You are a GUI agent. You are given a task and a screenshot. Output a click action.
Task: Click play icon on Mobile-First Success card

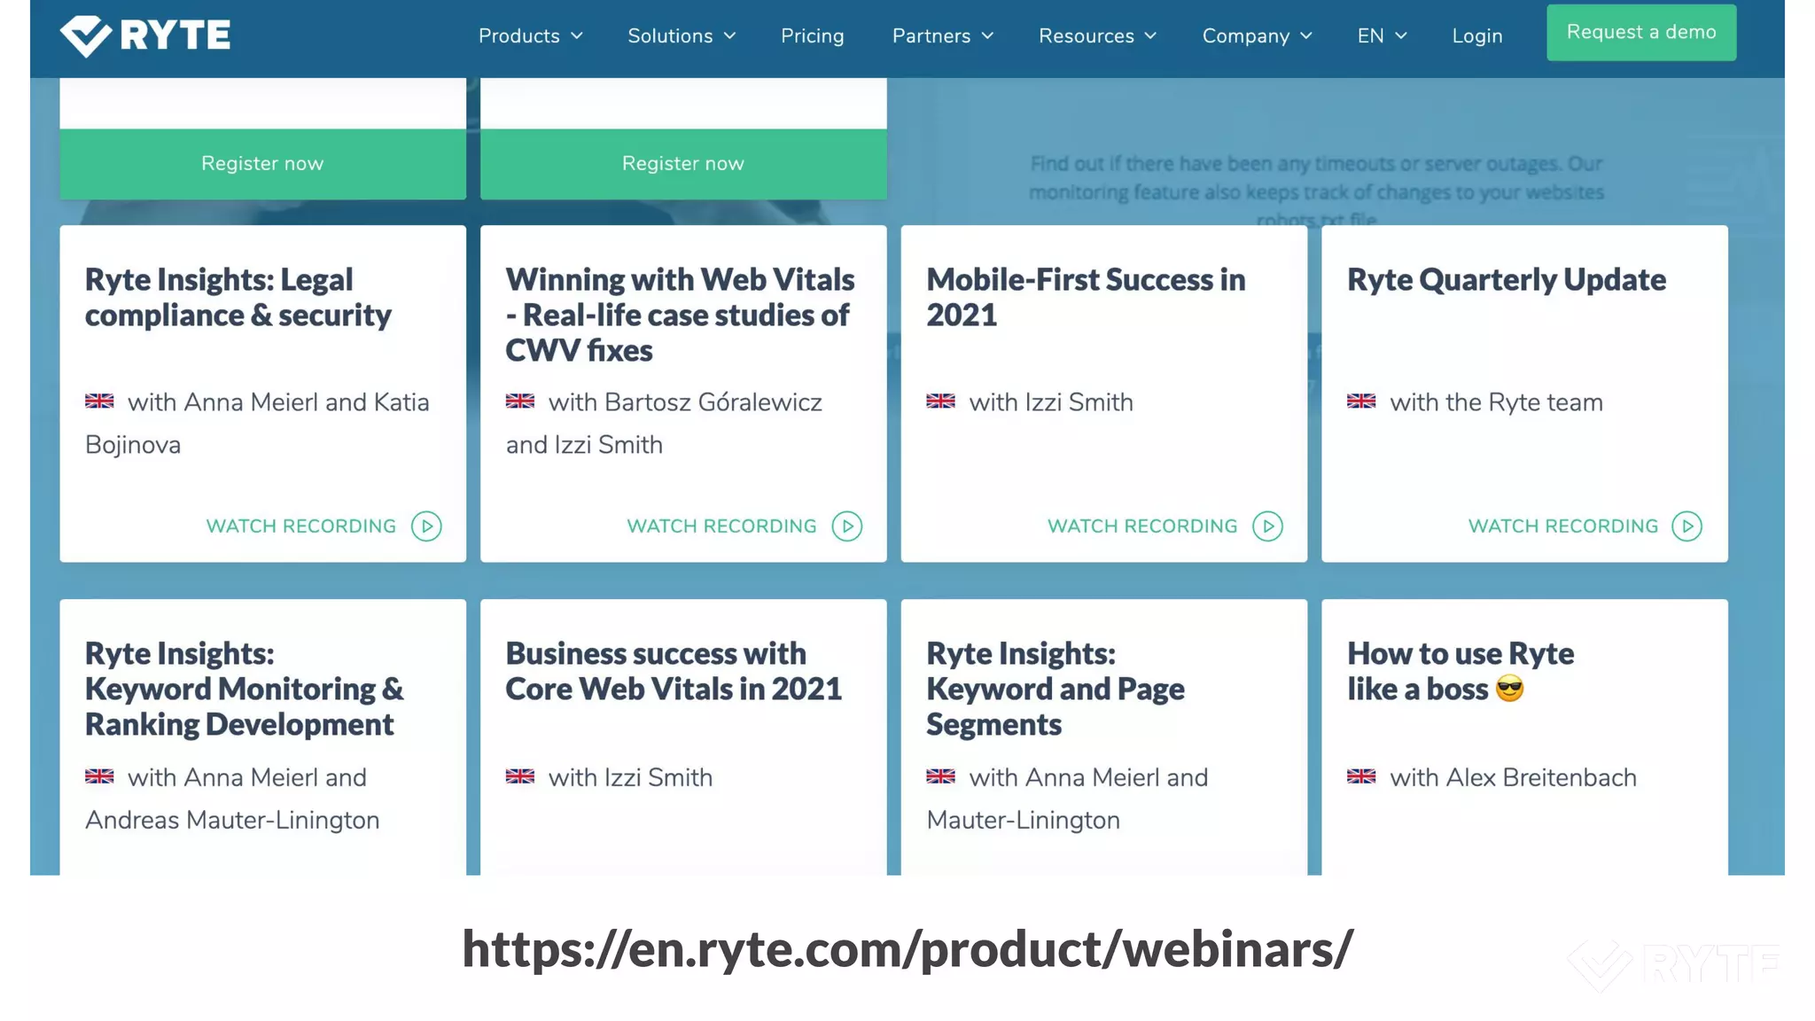[1267, 526]
